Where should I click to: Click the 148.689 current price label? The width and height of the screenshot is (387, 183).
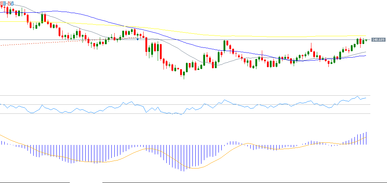pyautogui.click(x=378, y=39)
